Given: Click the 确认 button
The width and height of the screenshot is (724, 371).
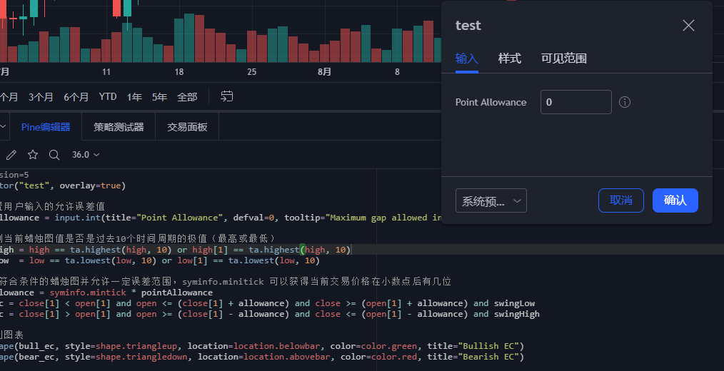Looking at the screenshot, I should [x=675, y=200].
